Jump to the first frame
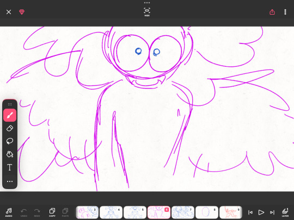This screenshot has width=294, height=220. click(x=250, y=212)
